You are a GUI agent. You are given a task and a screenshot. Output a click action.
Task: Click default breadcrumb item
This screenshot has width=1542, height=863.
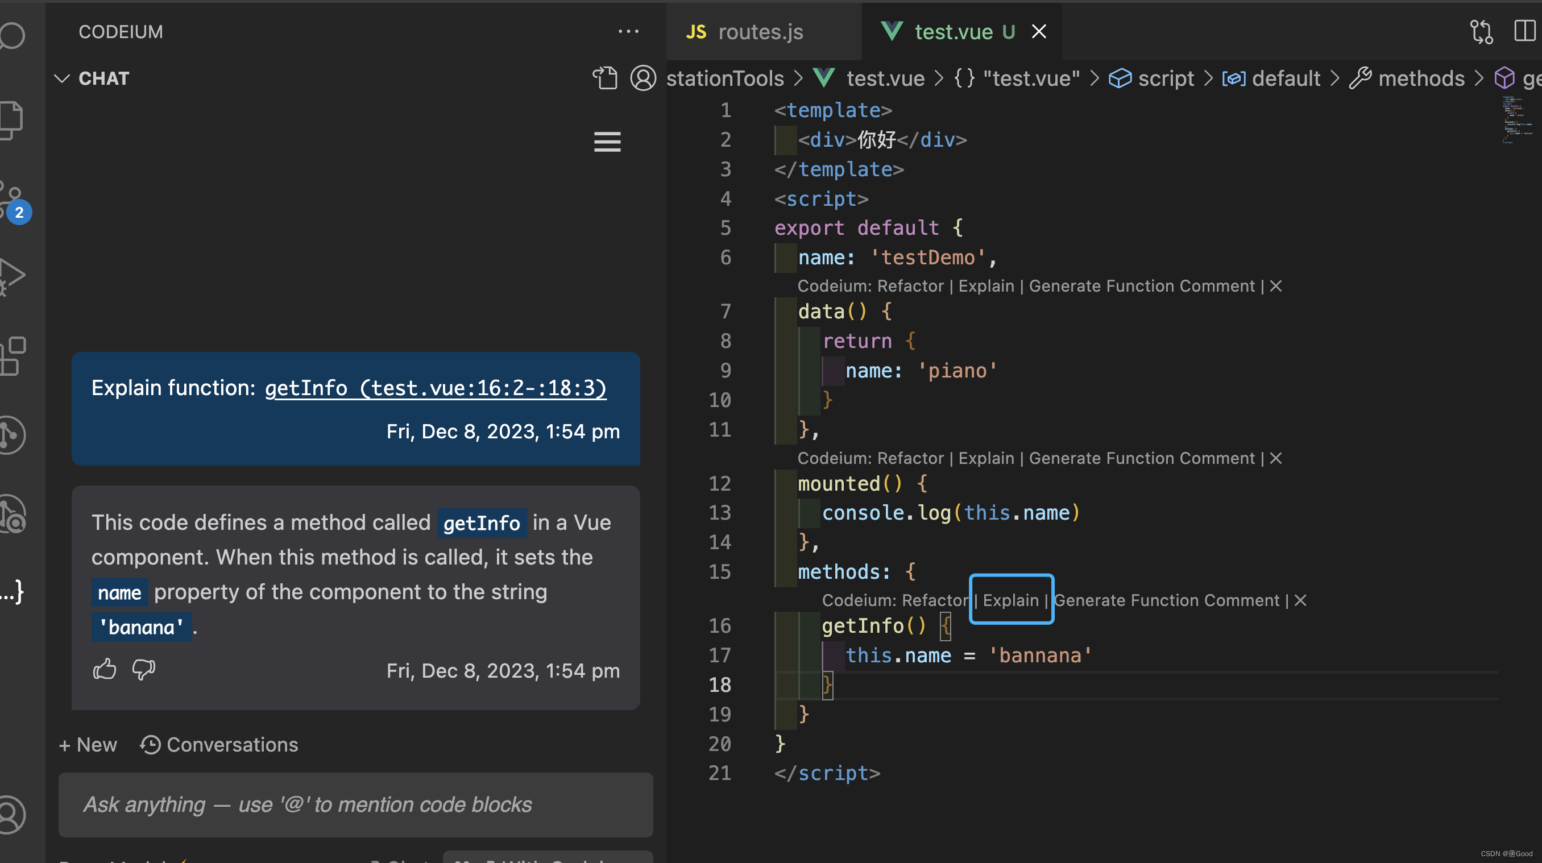click(x=1271, y=78)
